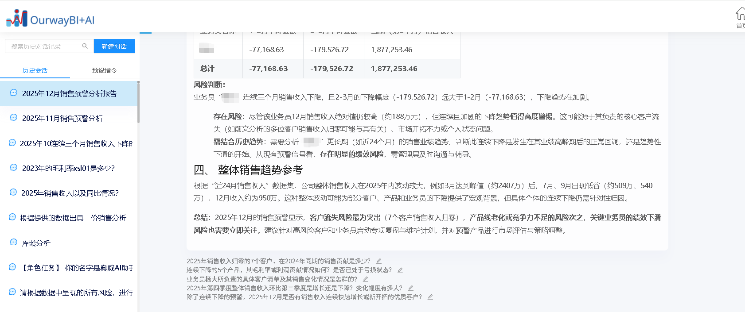The width and height of the screenshot is (745, 312).
Task: Click edit icon beside 除了连续下降的预警 question
Action: 430,297
